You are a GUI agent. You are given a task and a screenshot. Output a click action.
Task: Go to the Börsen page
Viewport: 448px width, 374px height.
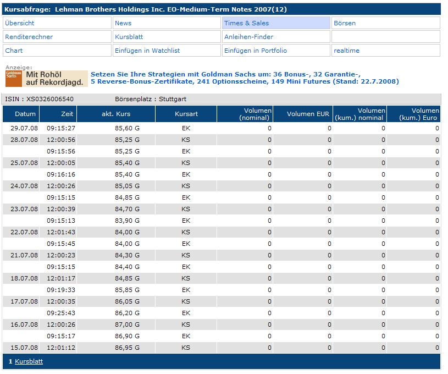click(345, 23)
